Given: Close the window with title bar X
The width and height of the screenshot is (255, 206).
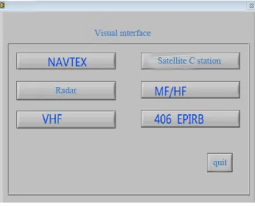Looking at the screenshot, I should 252,6.
